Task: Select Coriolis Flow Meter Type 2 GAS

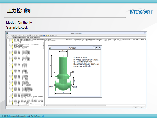Action: coord(21,103)
